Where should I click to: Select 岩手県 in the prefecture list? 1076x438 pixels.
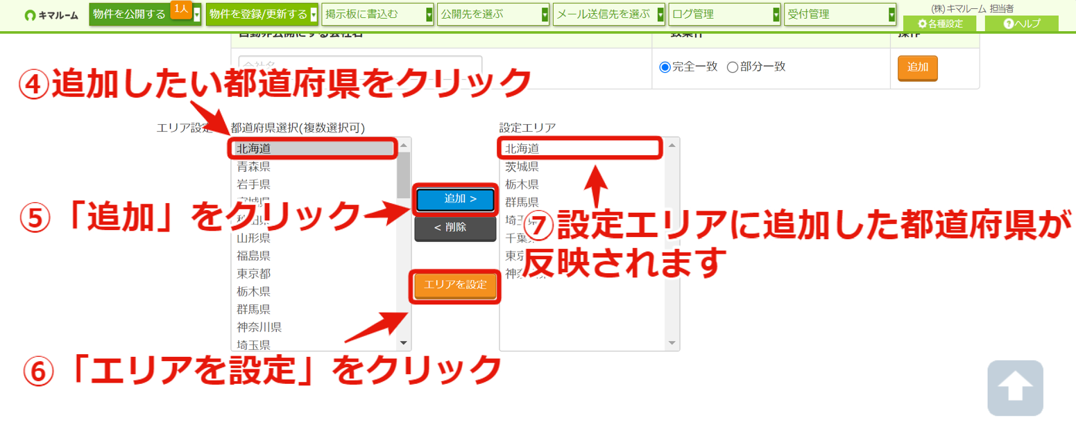[316, 184]
